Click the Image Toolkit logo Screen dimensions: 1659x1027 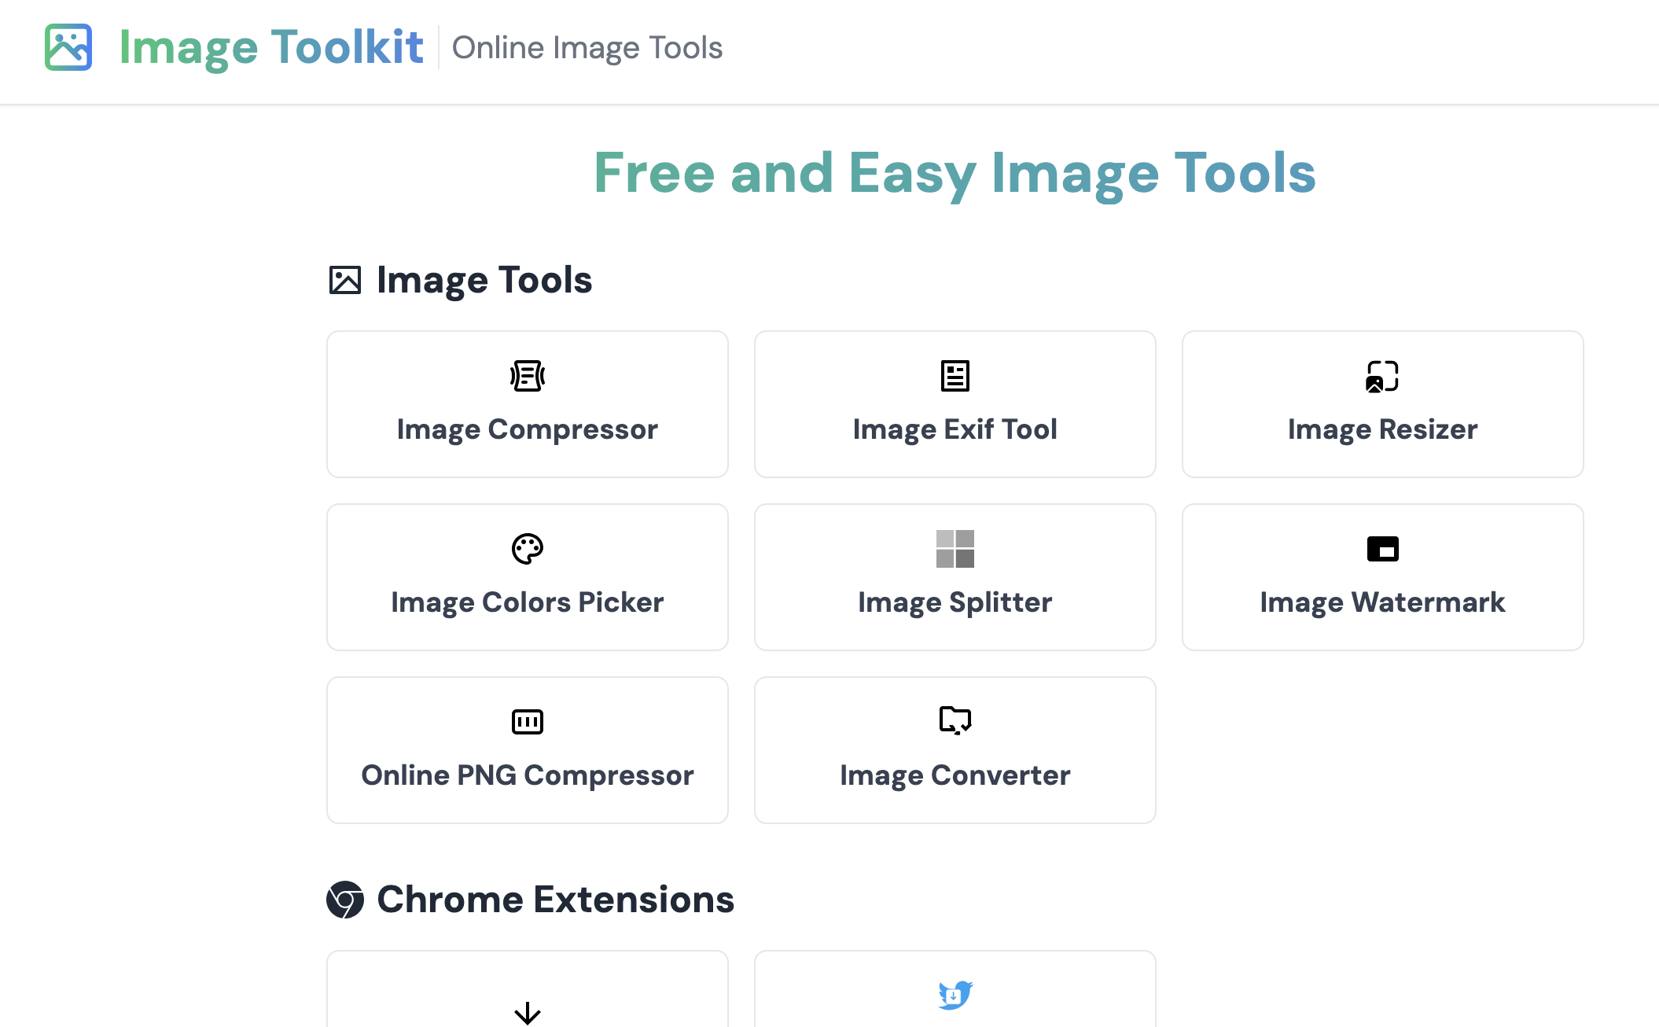coord(68,47)
